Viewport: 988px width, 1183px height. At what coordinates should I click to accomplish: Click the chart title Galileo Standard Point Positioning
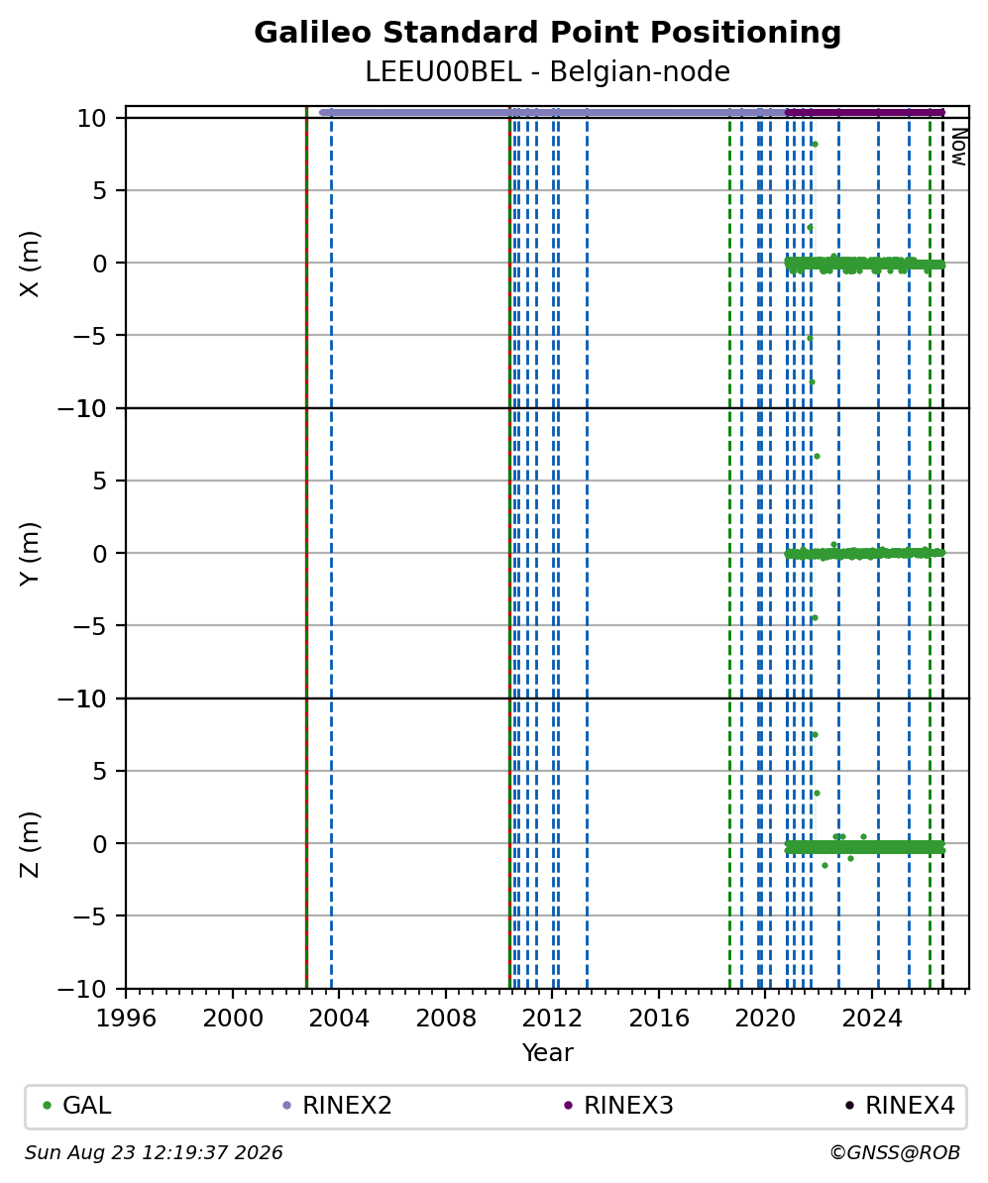click(547, 33)
